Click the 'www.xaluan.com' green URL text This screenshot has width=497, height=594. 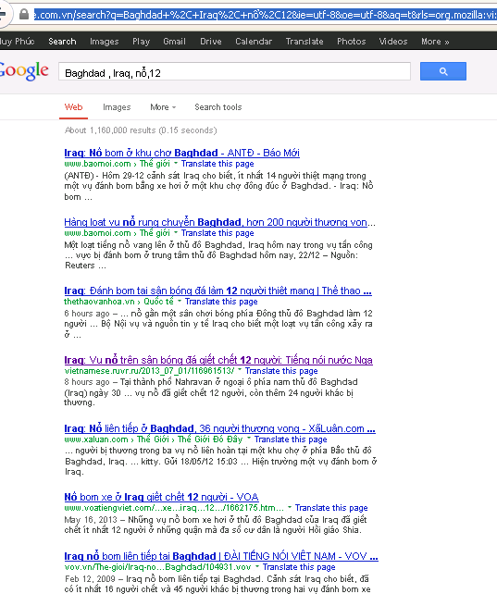point(96,439)
